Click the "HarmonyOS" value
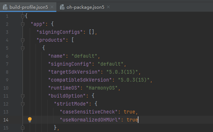 (x=102, y=88)
